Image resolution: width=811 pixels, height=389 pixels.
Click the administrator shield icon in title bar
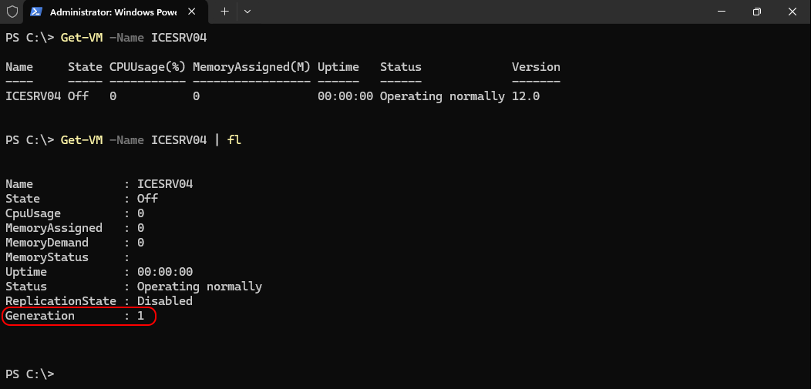(12, 12)
